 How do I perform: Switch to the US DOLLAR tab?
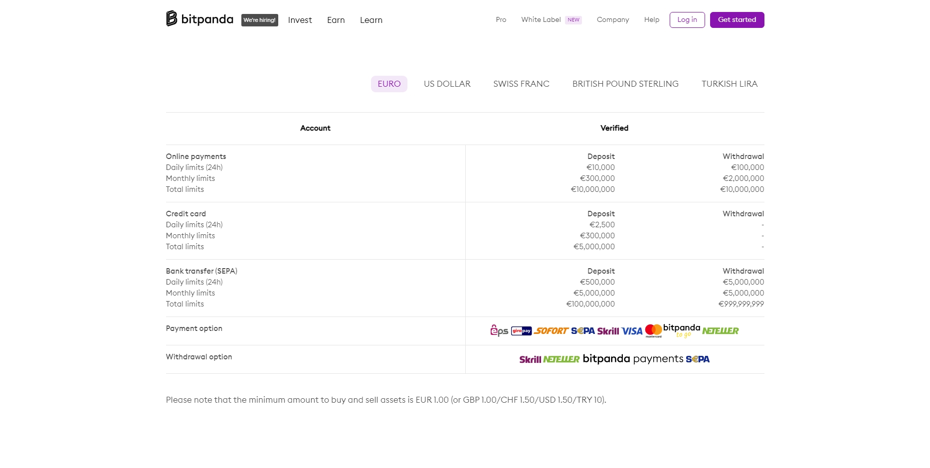(x=447, y=84)
